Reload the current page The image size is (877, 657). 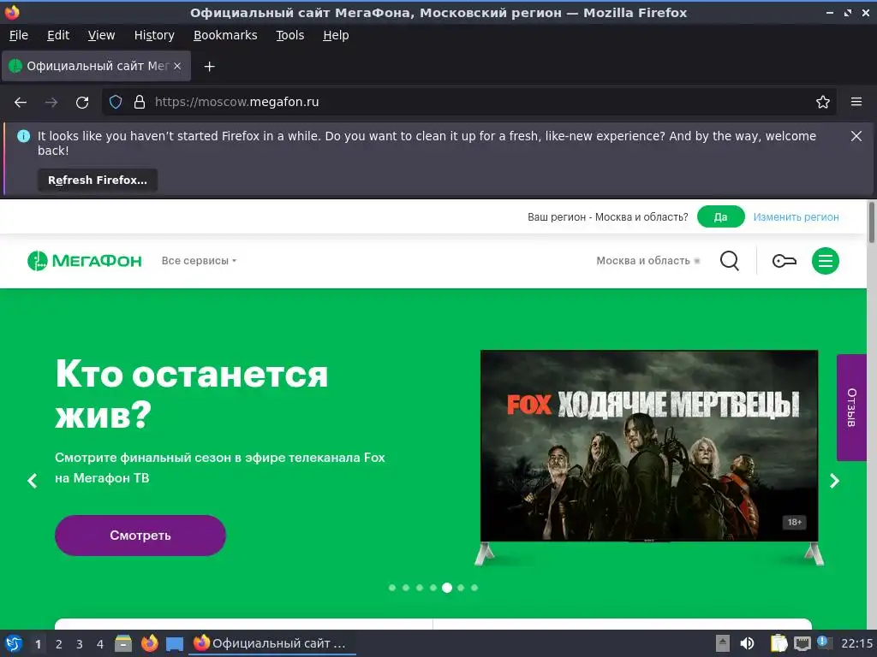[x=82, y=103]
